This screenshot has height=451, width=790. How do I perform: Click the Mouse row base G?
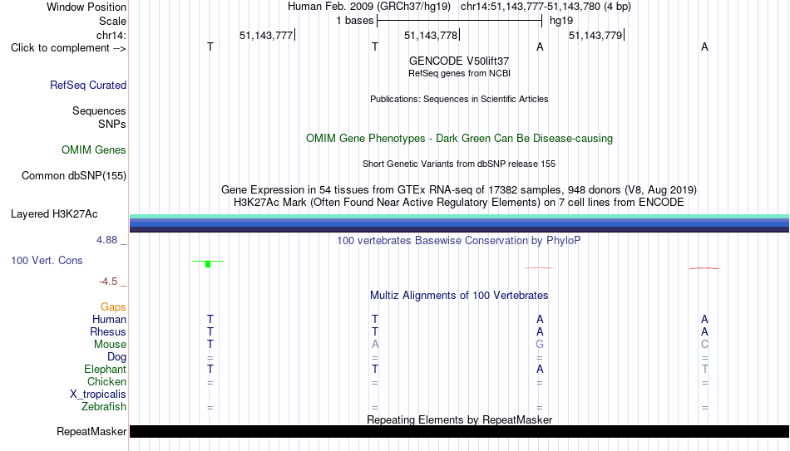point(540,345)
